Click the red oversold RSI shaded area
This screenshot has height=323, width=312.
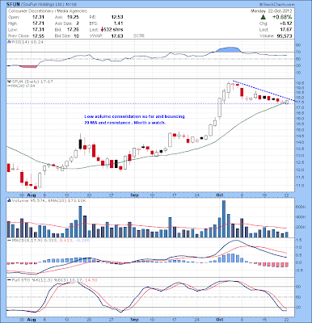click(27, 66)
